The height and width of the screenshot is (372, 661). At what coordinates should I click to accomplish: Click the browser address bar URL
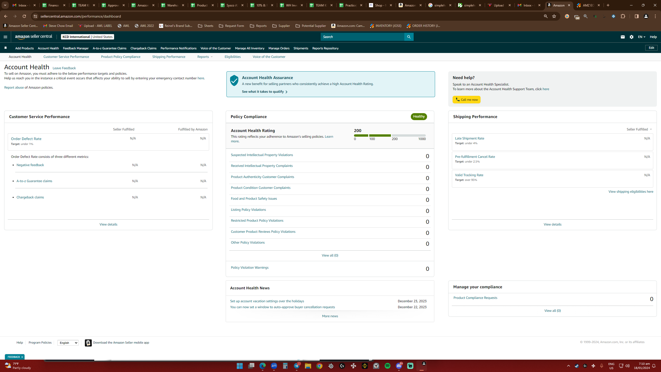tap(81, 16)
